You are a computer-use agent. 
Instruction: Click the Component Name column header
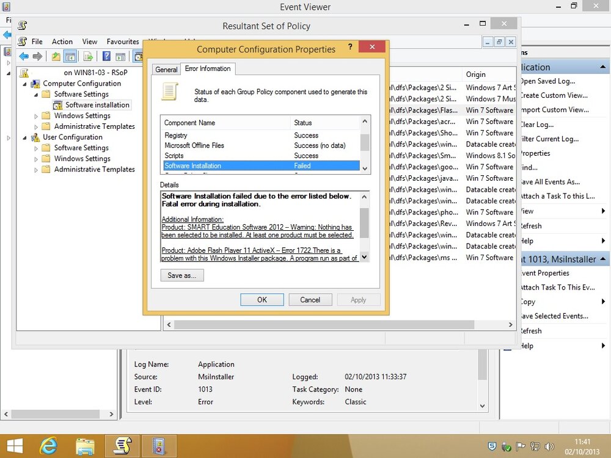[x=225, y=123]
